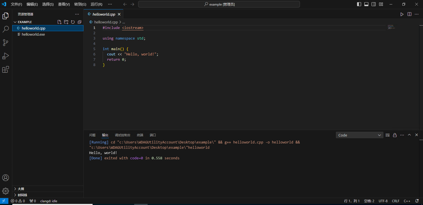The image size is (423, 205).
Task: Select helloworld.cpp in the file tree
Action: (x=48, y=28)
